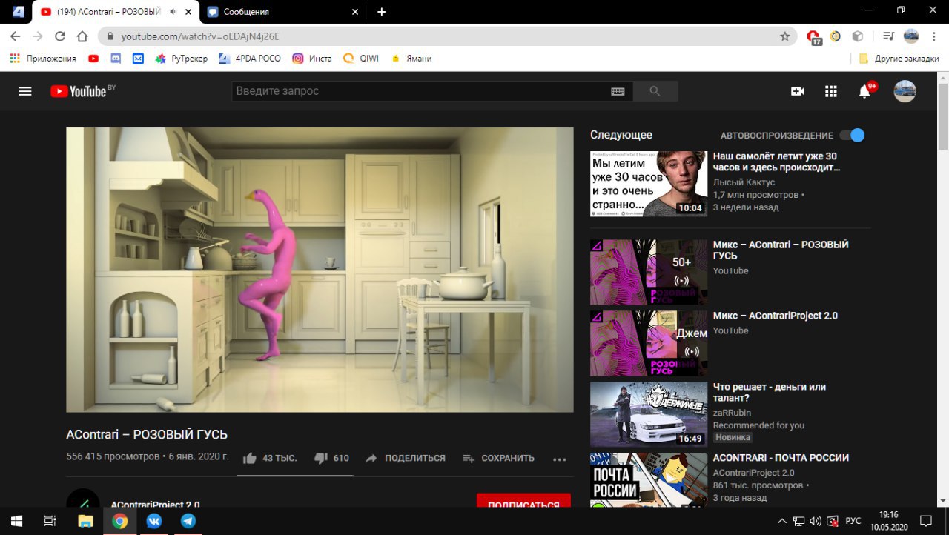This screenshot has width=949, height=535.
Task: Open the Микс AContrariProject 2.0 Джем thumbnail
Action: click(x=649, y=343)
